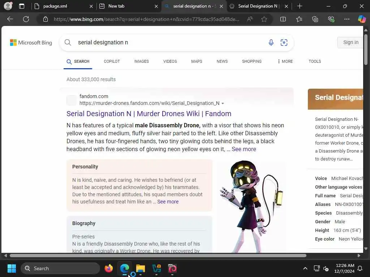The width and height of the screenshot is (370, 277).
Task: Open Collections icon in toolbar
Action: tap(315, 19)
